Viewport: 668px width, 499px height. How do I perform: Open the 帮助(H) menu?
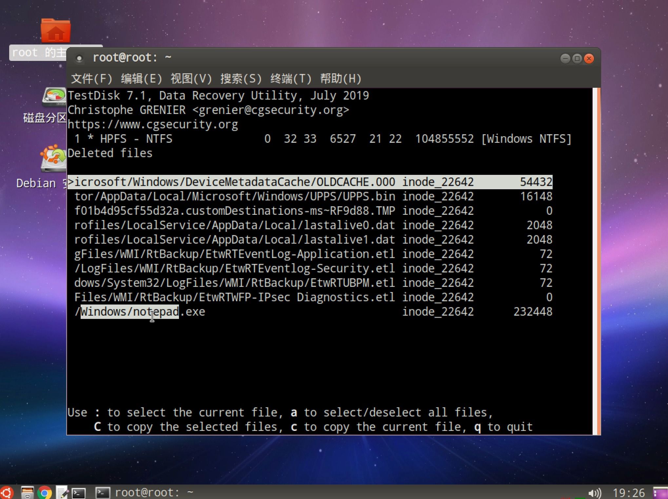tap(341, 79)
